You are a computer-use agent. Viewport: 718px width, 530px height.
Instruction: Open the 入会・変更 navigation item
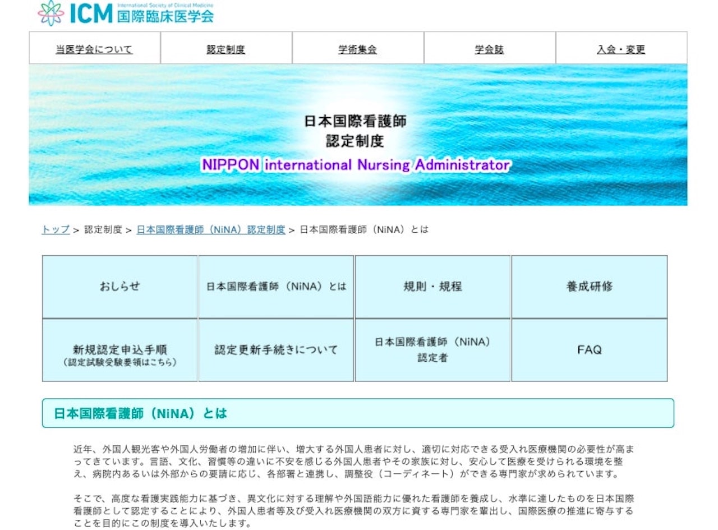pos(621,49)
